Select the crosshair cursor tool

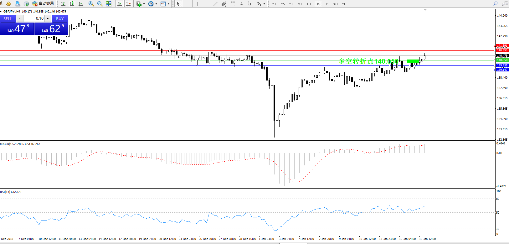click(187, 4)
